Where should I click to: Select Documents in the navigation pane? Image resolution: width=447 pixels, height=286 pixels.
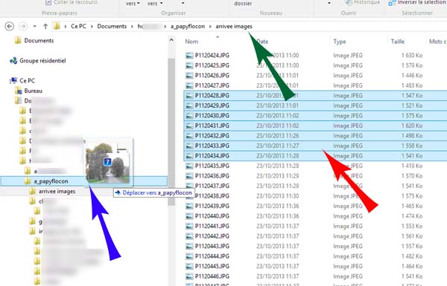(x=39, y=41)
